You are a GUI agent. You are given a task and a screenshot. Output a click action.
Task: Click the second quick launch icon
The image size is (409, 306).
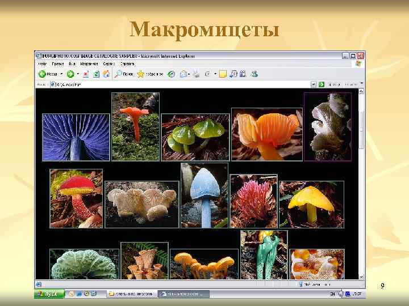[x=79, y=294]
